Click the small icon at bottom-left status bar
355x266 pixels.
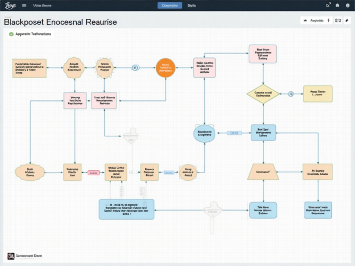click(10, 256)
